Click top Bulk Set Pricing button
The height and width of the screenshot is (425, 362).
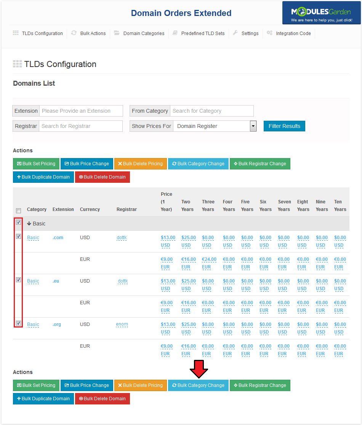pyautogui.click(x=36, y=164)
